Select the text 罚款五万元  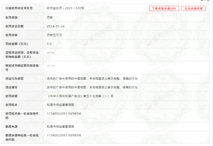click(x=54, y=35)
